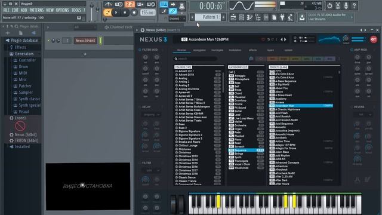Image resolution: width=382 pixels, height=215 pixels.
Task: Click the audio editor scissors icon
Action: tap(338, 5)
